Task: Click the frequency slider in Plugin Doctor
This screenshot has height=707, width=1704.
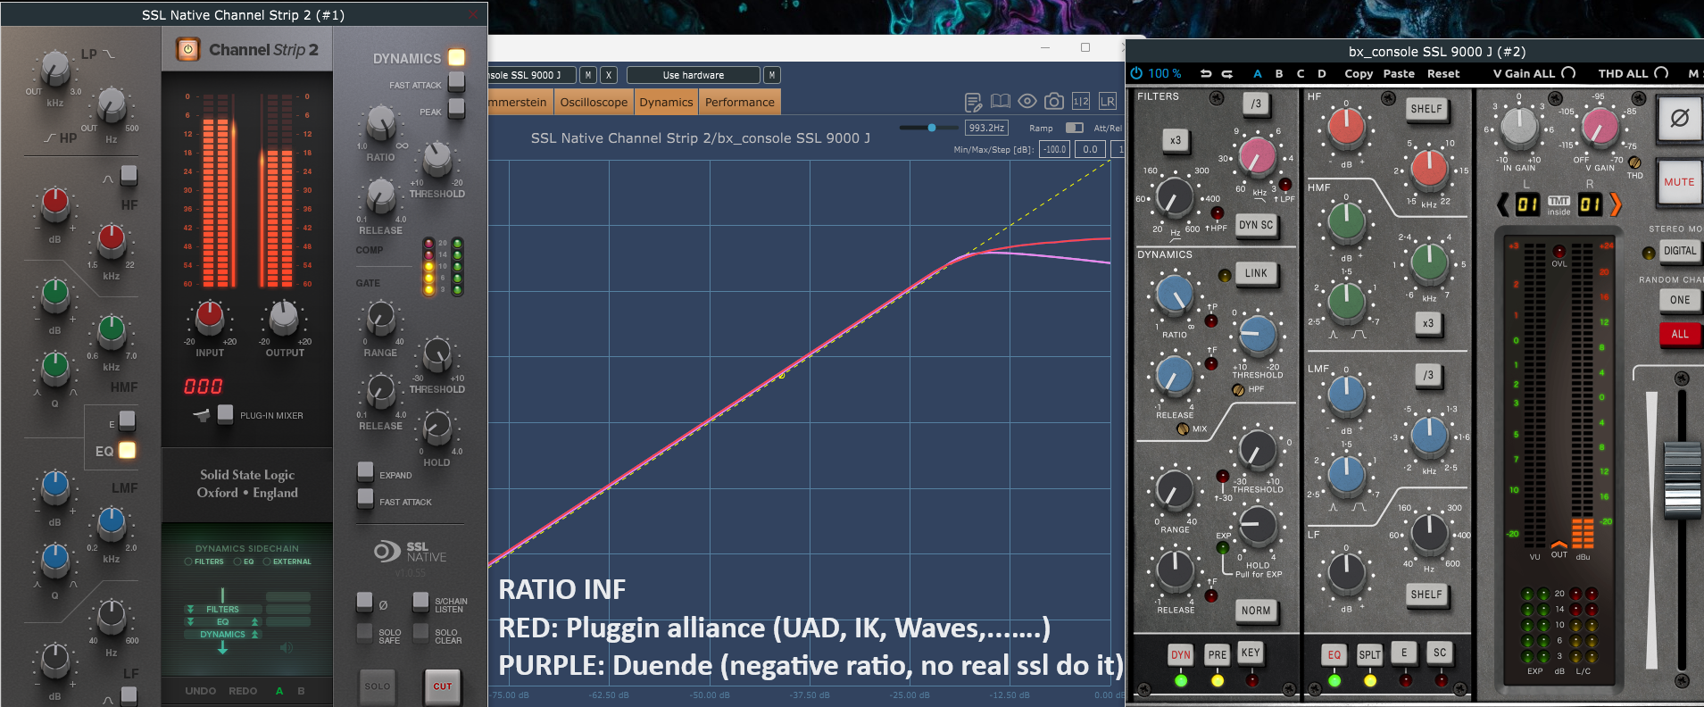Action: click(x=927, y=128)
